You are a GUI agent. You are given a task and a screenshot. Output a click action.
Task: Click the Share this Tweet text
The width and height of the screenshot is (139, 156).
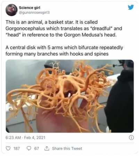click(67, 148)
